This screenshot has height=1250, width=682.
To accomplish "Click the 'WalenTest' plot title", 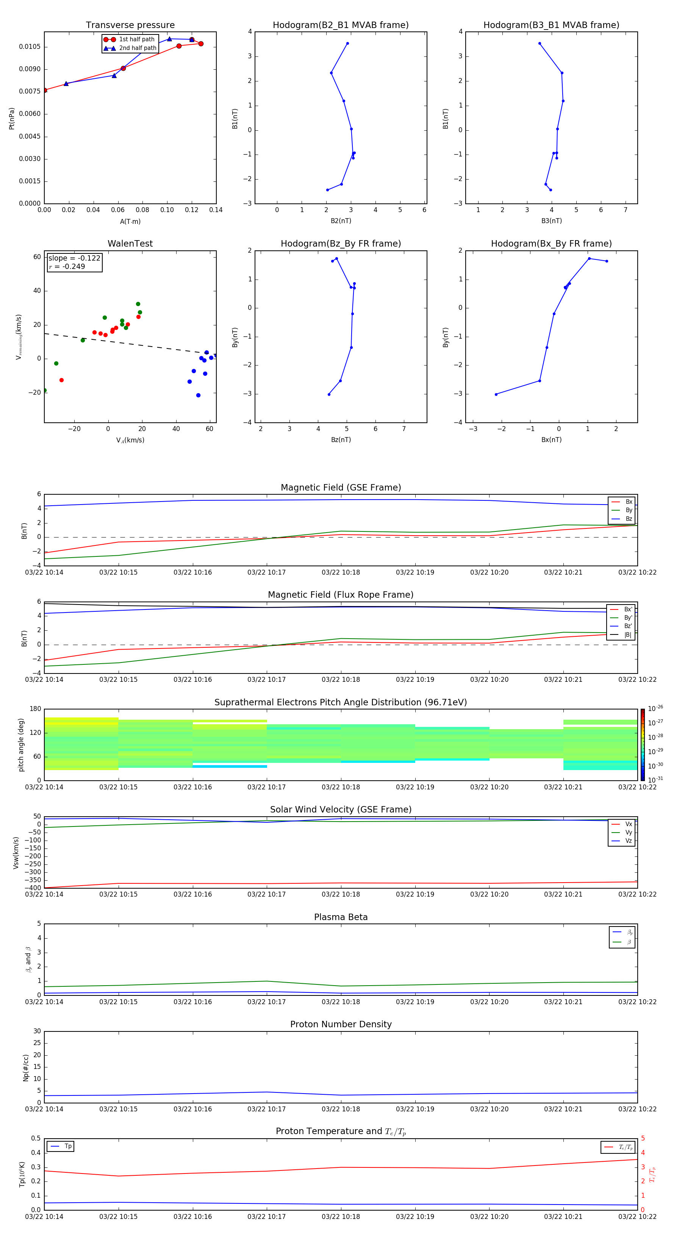I will coord(130,244).
